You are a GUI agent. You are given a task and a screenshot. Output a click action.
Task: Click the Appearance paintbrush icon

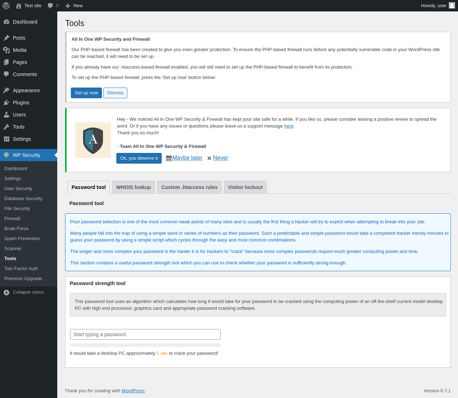tap(6, 90)
